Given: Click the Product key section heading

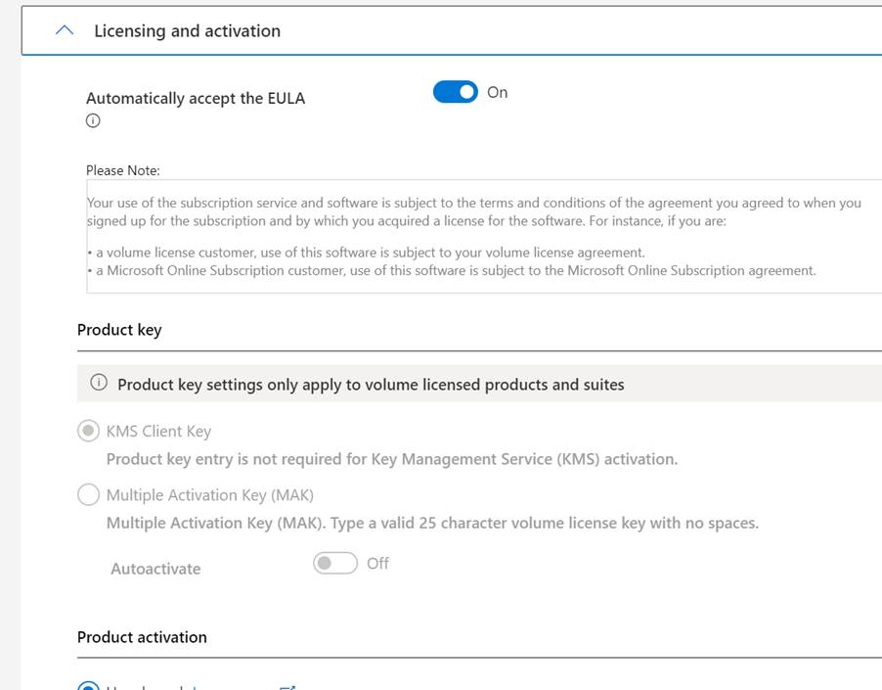Looking at the screenshot, I should click(x=119, y=330).
